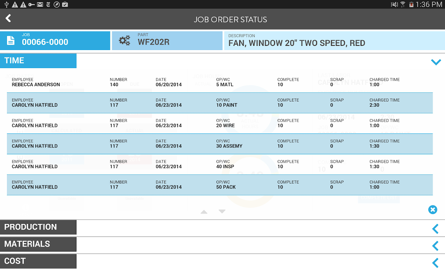Tap the job document icon
Image resolution: width=445 pixels, height=278 pixels.
point(11,41)
